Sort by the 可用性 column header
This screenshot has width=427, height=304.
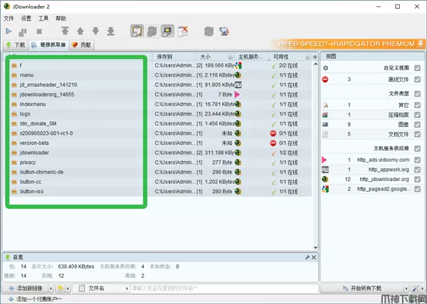290,57
